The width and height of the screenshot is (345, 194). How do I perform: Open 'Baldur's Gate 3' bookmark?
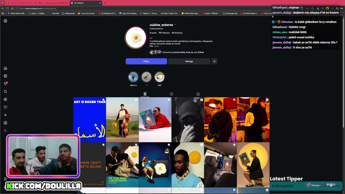tap(169, 13)
